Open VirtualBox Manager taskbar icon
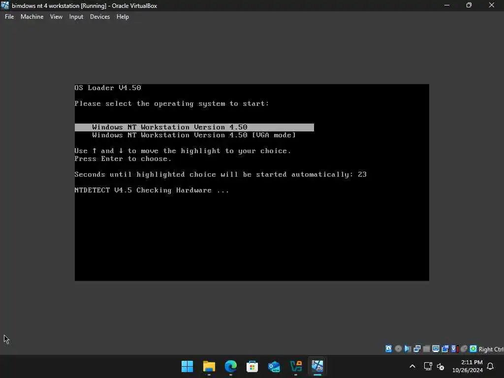The width and height of the screenshot is (504, 378). coord(296,366)
